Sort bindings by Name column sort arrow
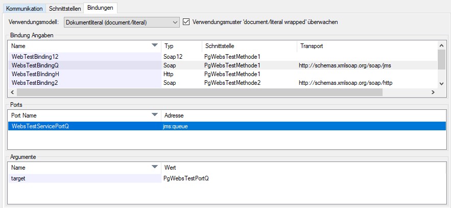451x208 pixels. tap(155, 46)
